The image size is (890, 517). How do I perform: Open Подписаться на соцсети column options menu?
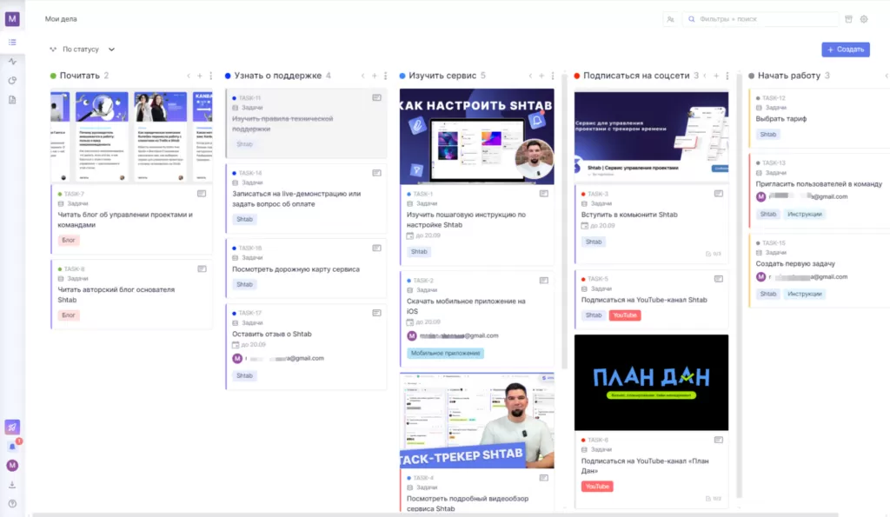727,76
